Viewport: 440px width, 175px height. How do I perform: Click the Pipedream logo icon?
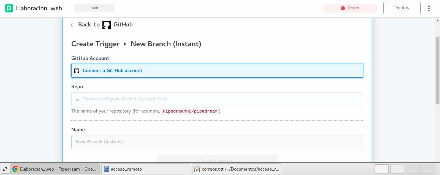tap(9, 8)
